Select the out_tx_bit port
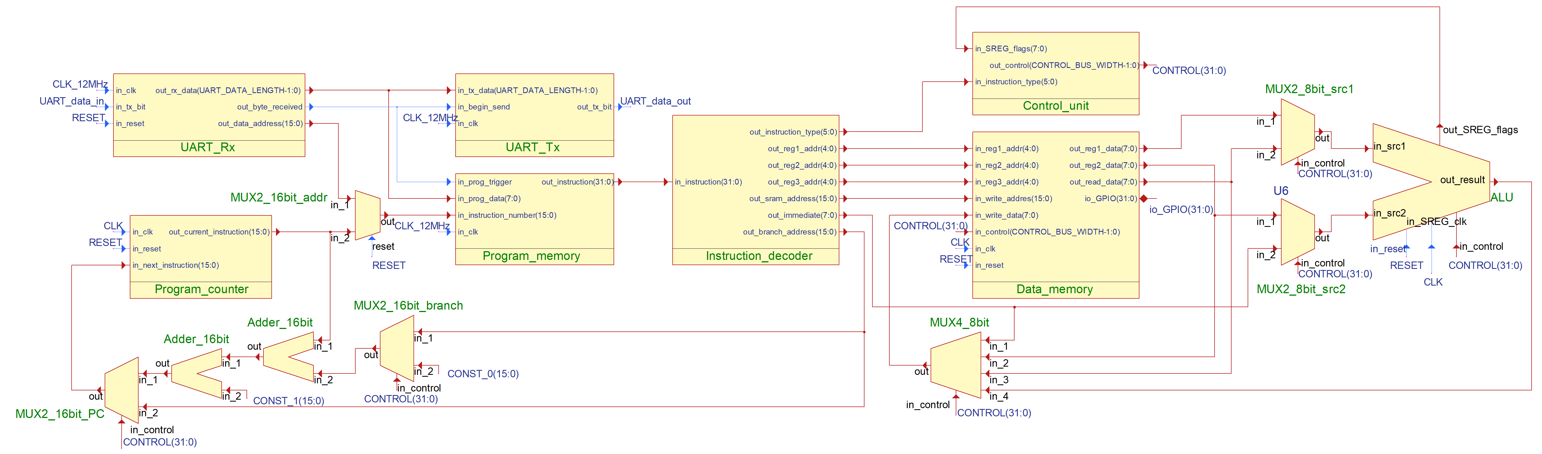The width and height of the screenshot is (1542, 454). [594, 107]
